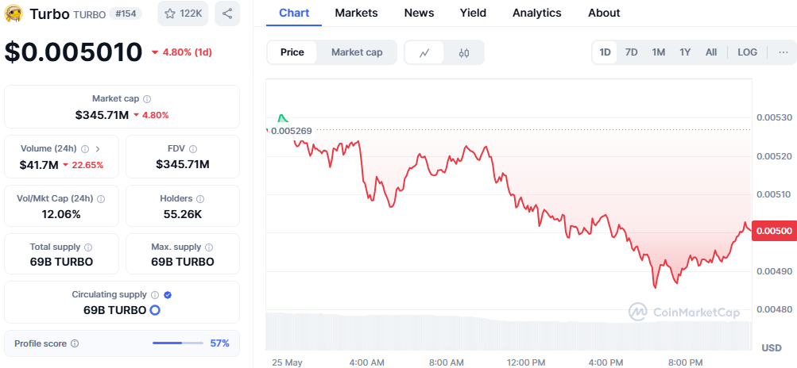The image size is (797, 368).
Task: Open the Markets tab
Action: coord(356,13)
